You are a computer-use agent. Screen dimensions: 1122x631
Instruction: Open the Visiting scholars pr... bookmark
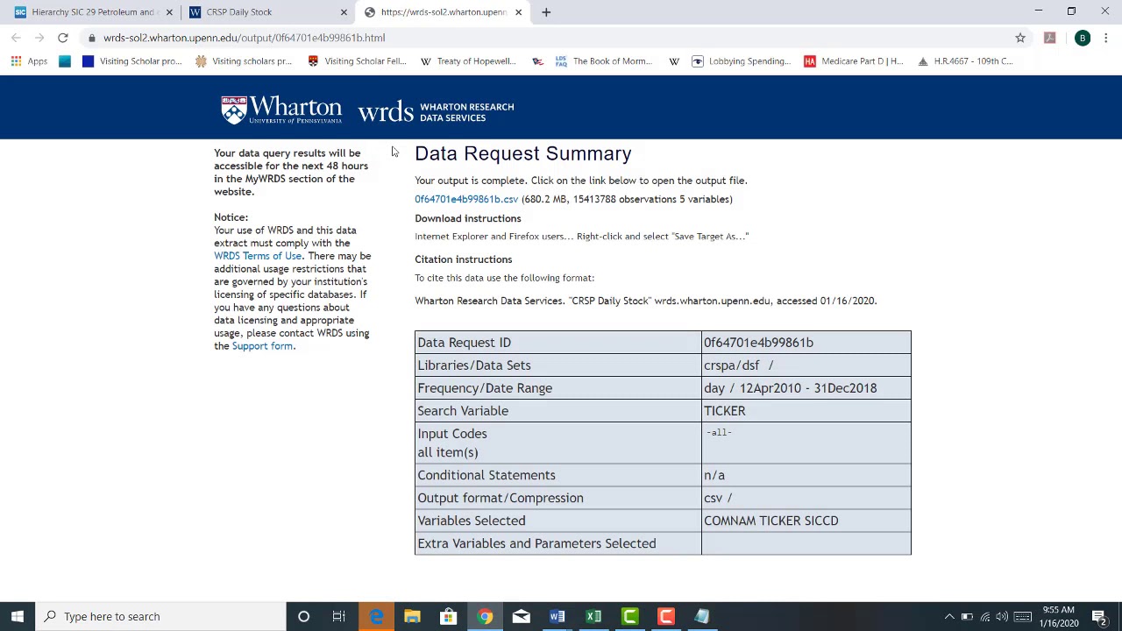click(x=244, y=61)
